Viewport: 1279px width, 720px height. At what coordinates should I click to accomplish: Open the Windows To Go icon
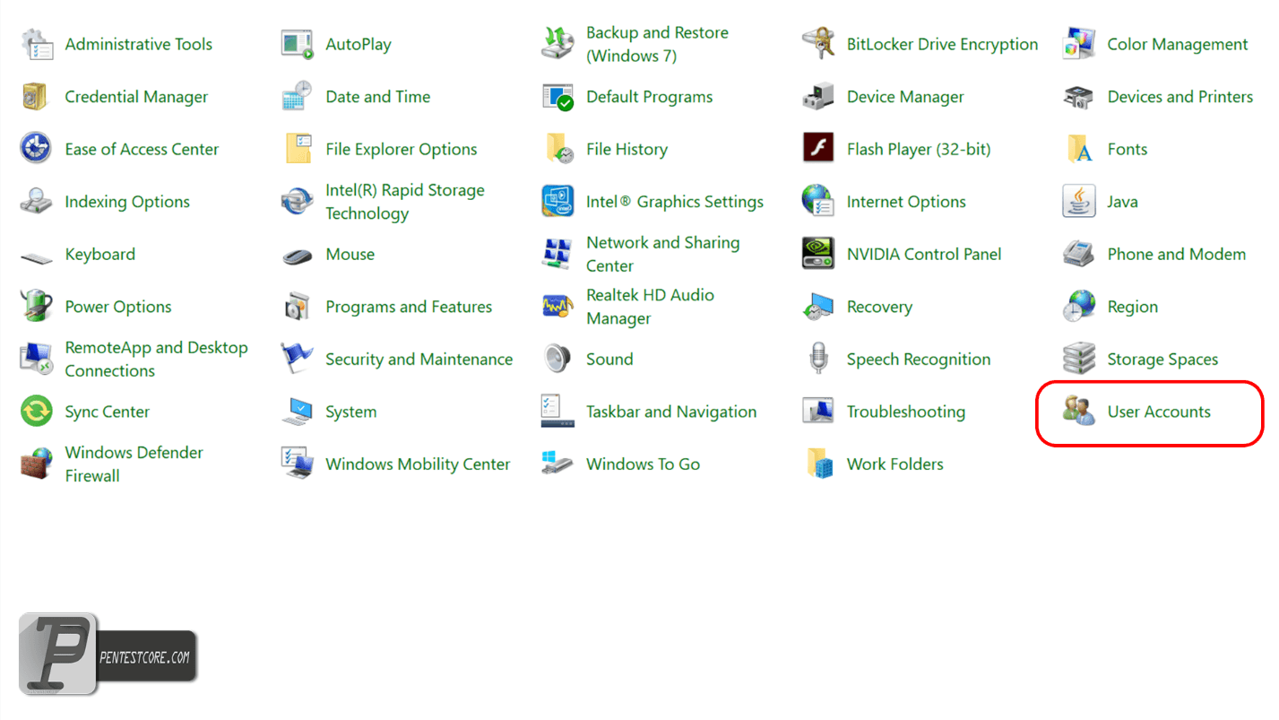coord(557,464)
